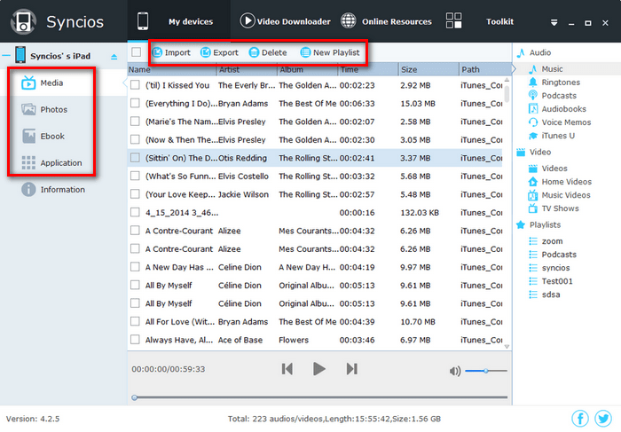Click the Online Resources globe icon
This screenshot has height=432, width=621.
tap(349, 20)
